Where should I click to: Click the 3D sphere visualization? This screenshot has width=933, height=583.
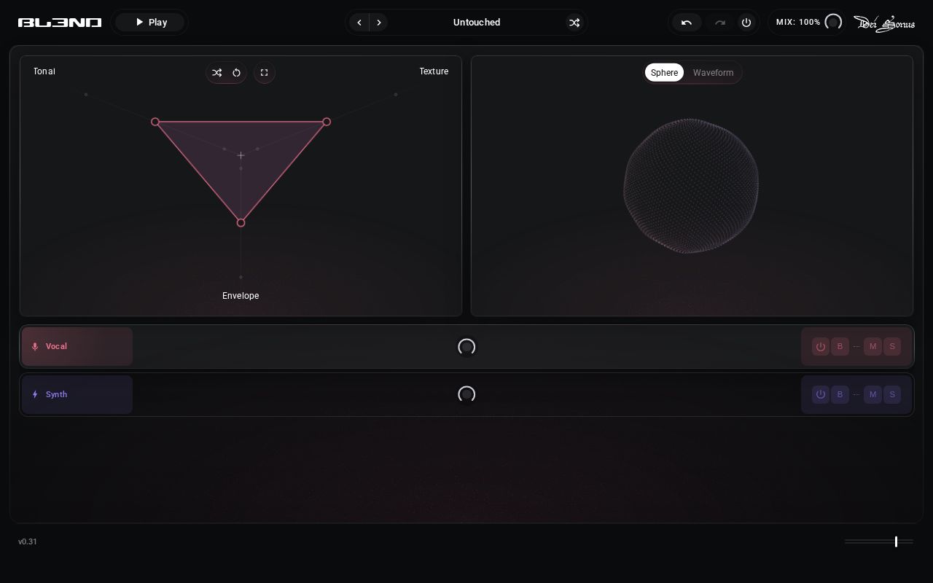coord(691,186)
